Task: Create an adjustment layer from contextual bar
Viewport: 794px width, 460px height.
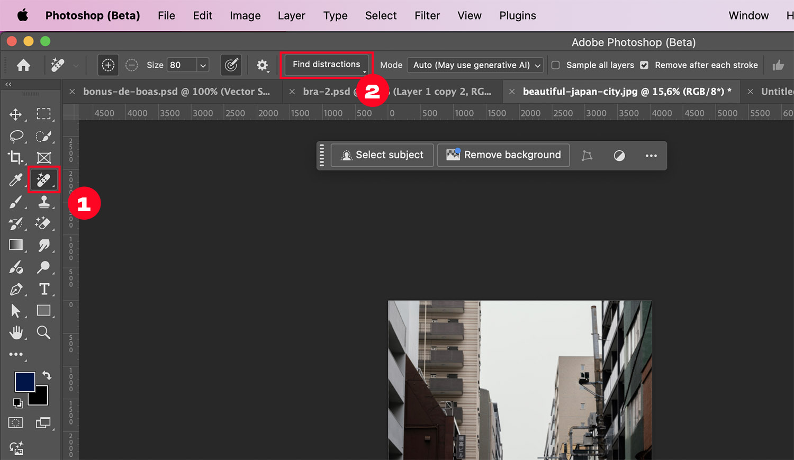Action: coord(619,156)
